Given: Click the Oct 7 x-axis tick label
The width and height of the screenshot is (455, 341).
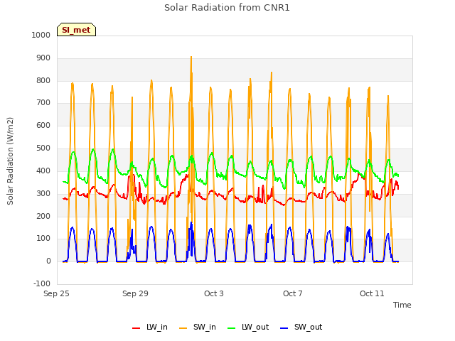Looking at the screenshot, I should [293, 293].
